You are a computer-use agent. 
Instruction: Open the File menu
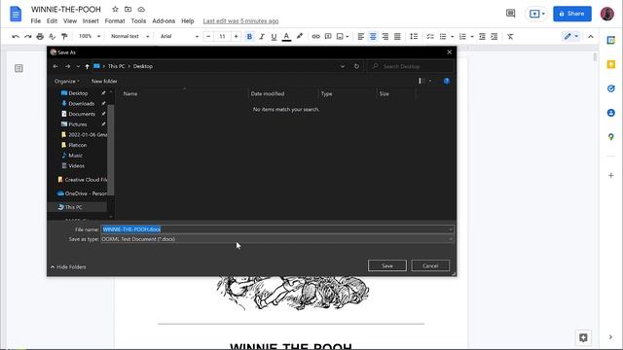click(36, 21)
